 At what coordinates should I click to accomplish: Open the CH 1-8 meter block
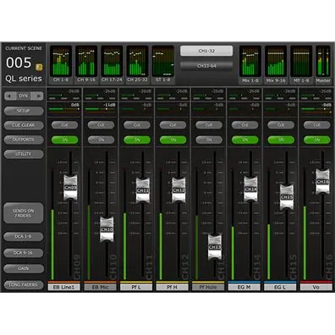point(61,64)
